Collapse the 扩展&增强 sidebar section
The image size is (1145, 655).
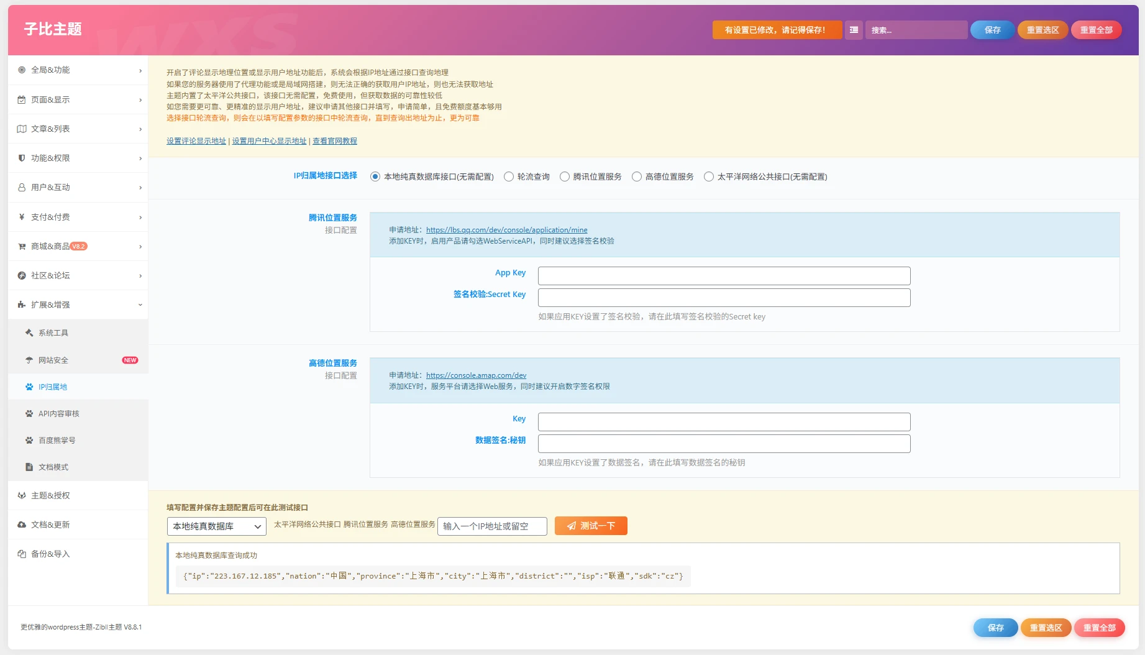point(78,305)
